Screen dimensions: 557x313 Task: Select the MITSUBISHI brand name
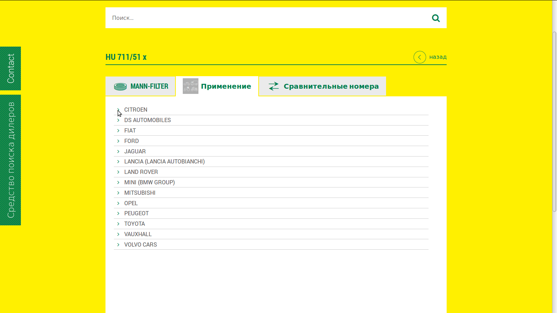tap(140, 193)
